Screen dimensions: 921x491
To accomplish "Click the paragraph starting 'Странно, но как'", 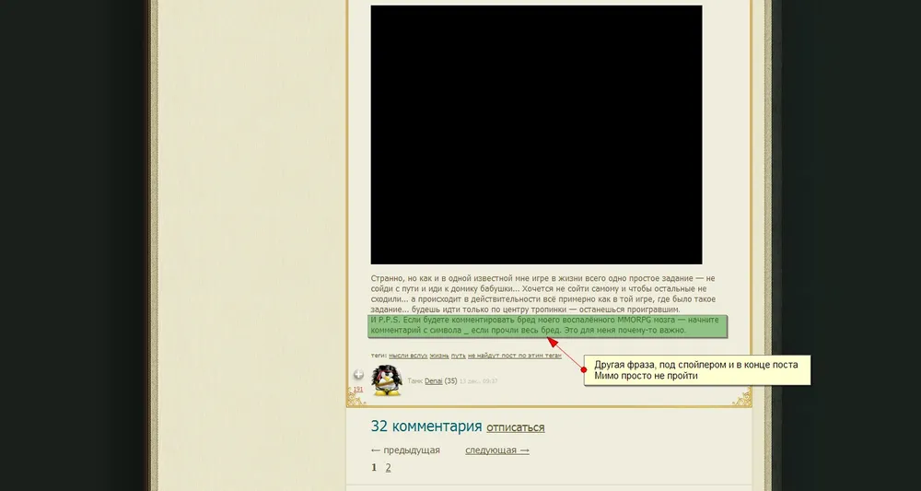I will (x=543, y=294).
